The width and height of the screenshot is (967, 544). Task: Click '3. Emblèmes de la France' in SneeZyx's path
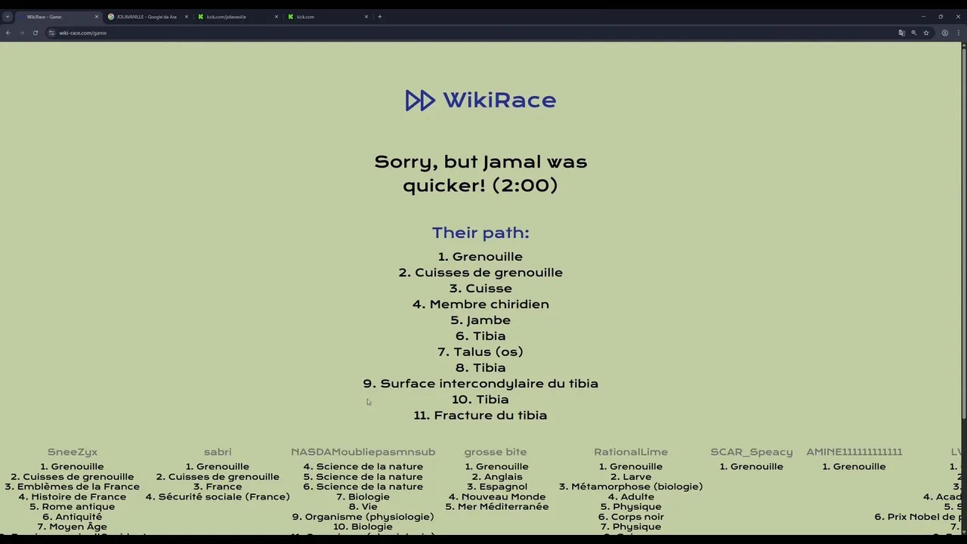pos(73,487)
